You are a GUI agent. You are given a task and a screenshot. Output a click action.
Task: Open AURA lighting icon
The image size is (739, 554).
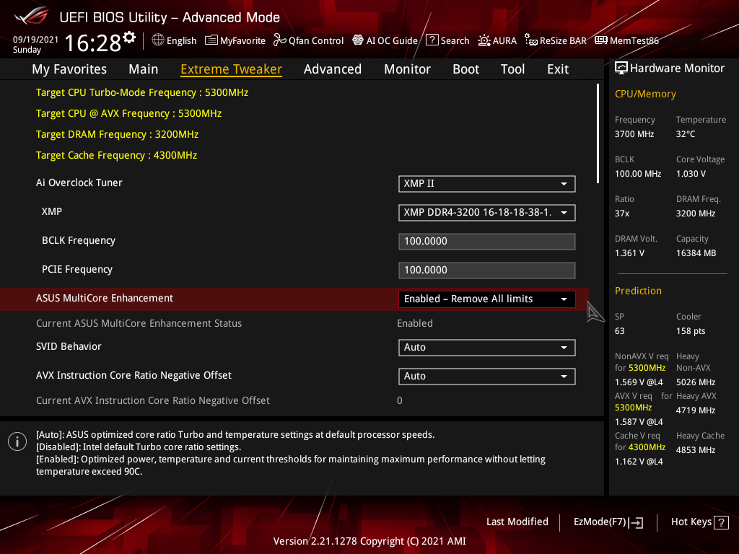coord(484,40)
